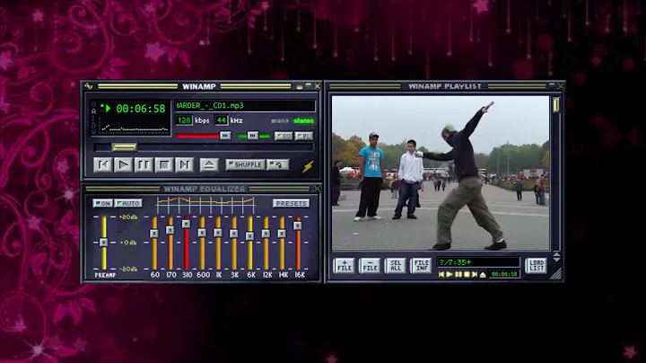This screenshot has width=646, height=363.
Task: Click the 170 Hz band slider handle
Action: tap(170, 230)
